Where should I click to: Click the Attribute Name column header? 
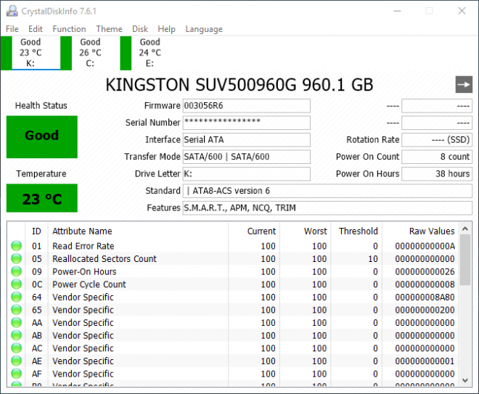pyautogui.click(x=138, y=231)
